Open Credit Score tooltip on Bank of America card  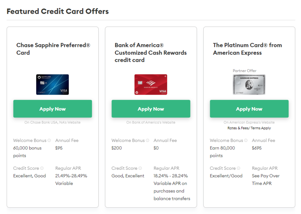click(140, 168)
